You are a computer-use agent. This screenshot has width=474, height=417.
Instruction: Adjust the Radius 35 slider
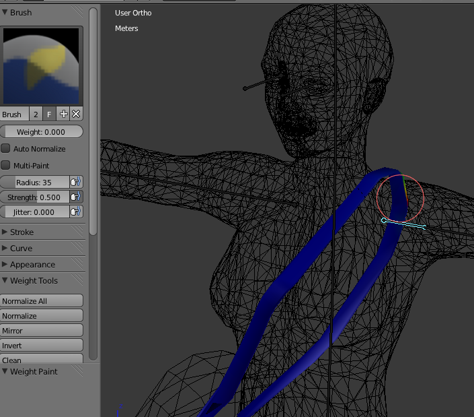[34, 183]
